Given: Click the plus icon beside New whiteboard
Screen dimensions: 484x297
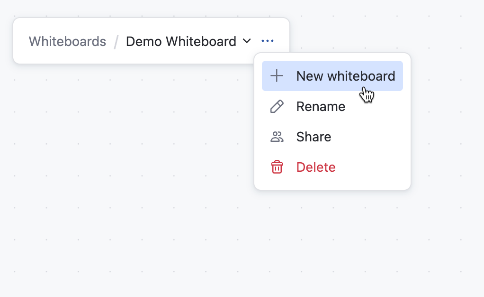Looking at the screenshot, I should pyautogui.click(x=277, y=75).
